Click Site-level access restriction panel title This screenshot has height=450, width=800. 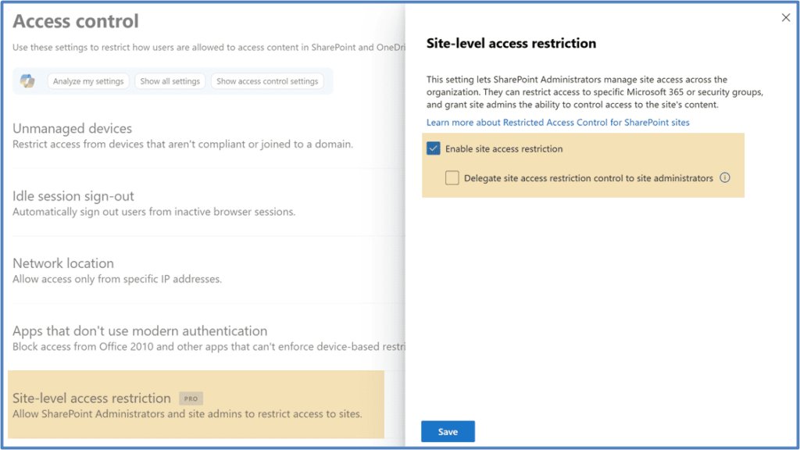click(x=511, y=44)
